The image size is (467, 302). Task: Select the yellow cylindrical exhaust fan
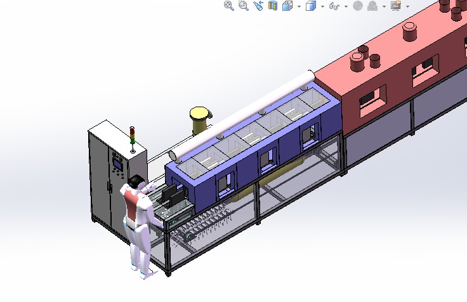(200, 121)
